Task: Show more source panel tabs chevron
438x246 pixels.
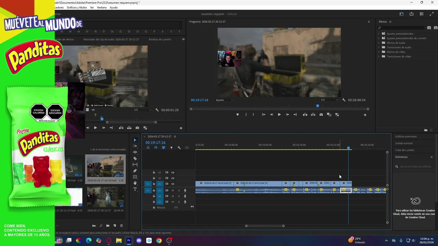Action: pos(183,39)
